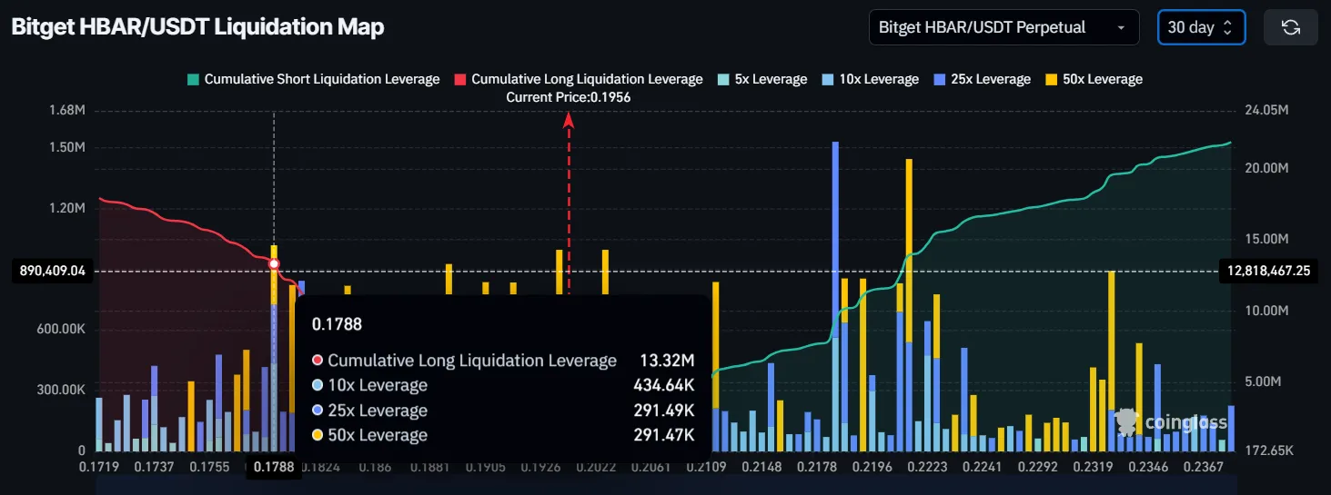Click the up-down chevrons beside 30 day

[x=1227, y=27]
